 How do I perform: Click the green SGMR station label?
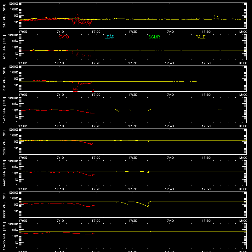click(x=154, y=37)
